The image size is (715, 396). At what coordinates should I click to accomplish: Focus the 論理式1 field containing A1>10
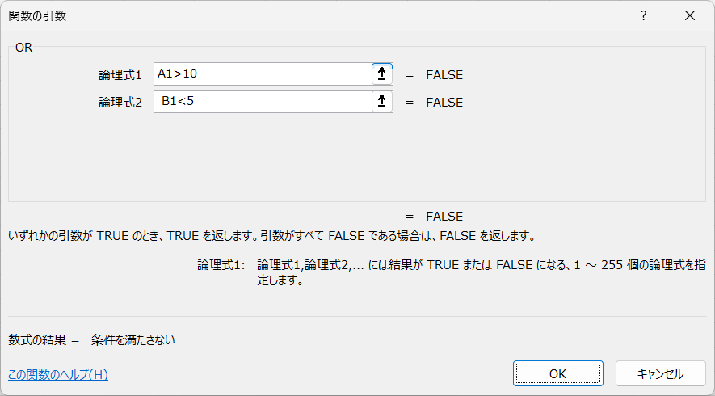[x=263, y=74]
